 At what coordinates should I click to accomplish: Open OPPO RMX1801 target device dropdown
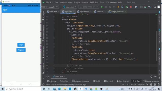pos(89,7)
